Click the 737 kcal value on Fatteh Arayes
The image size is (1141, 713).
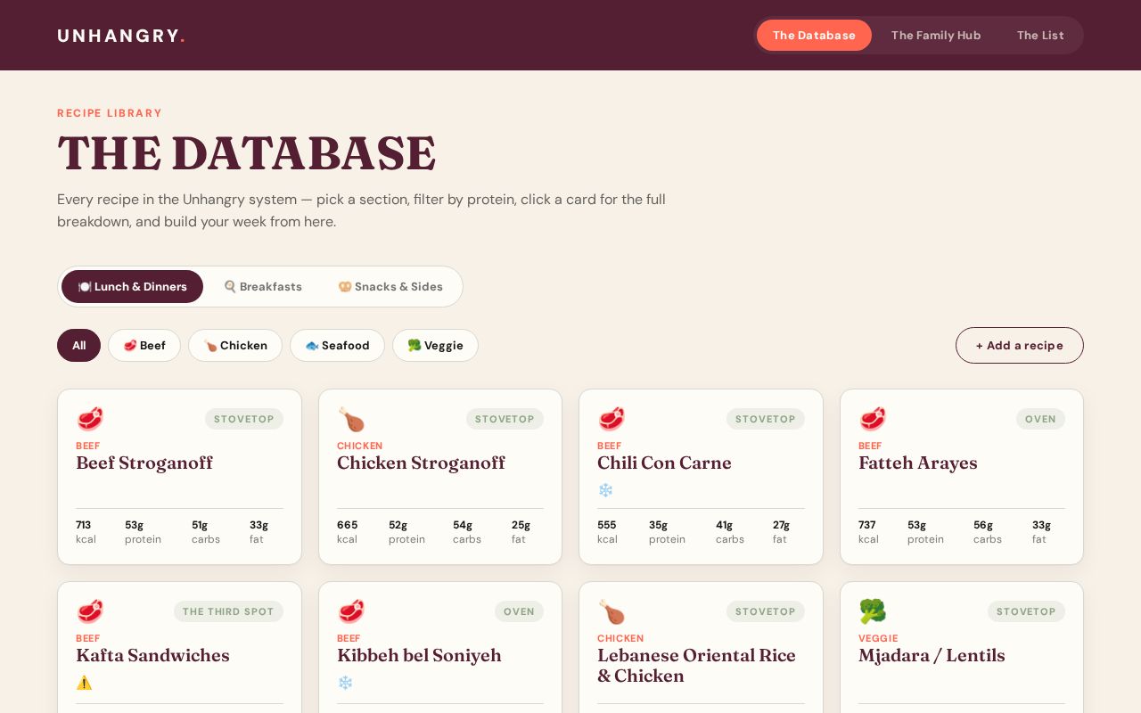tap(866, 525)
